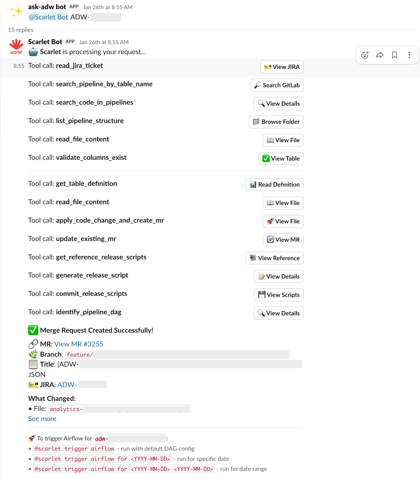This screenshot has height=479, width=420.
Task: Click View Details for identify_pipeline_dag
Action: [279, 313]
